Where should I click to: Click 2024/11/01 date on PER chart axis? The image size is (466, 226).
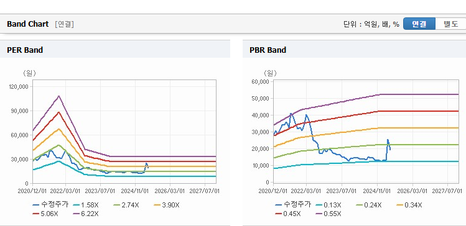point(136,191)
